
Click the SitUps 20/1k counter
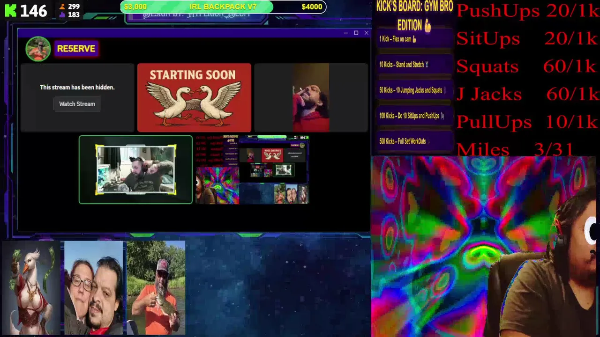coord(528,38)
